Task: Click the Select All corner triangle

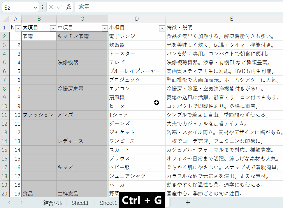Action: click(5, 19)
